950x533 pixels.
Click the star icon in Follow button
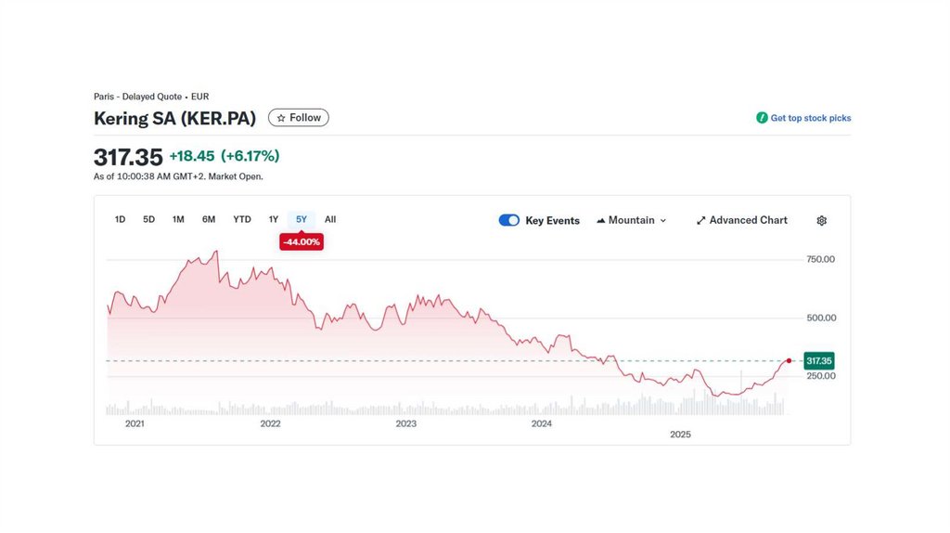pyautogui.click(x=281, y=118)
